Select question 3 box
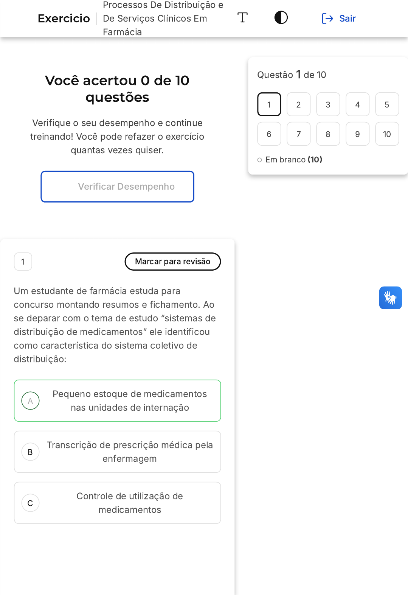Image resolution: width=408 pixels, height=595 pixels. tap(328, 104)
